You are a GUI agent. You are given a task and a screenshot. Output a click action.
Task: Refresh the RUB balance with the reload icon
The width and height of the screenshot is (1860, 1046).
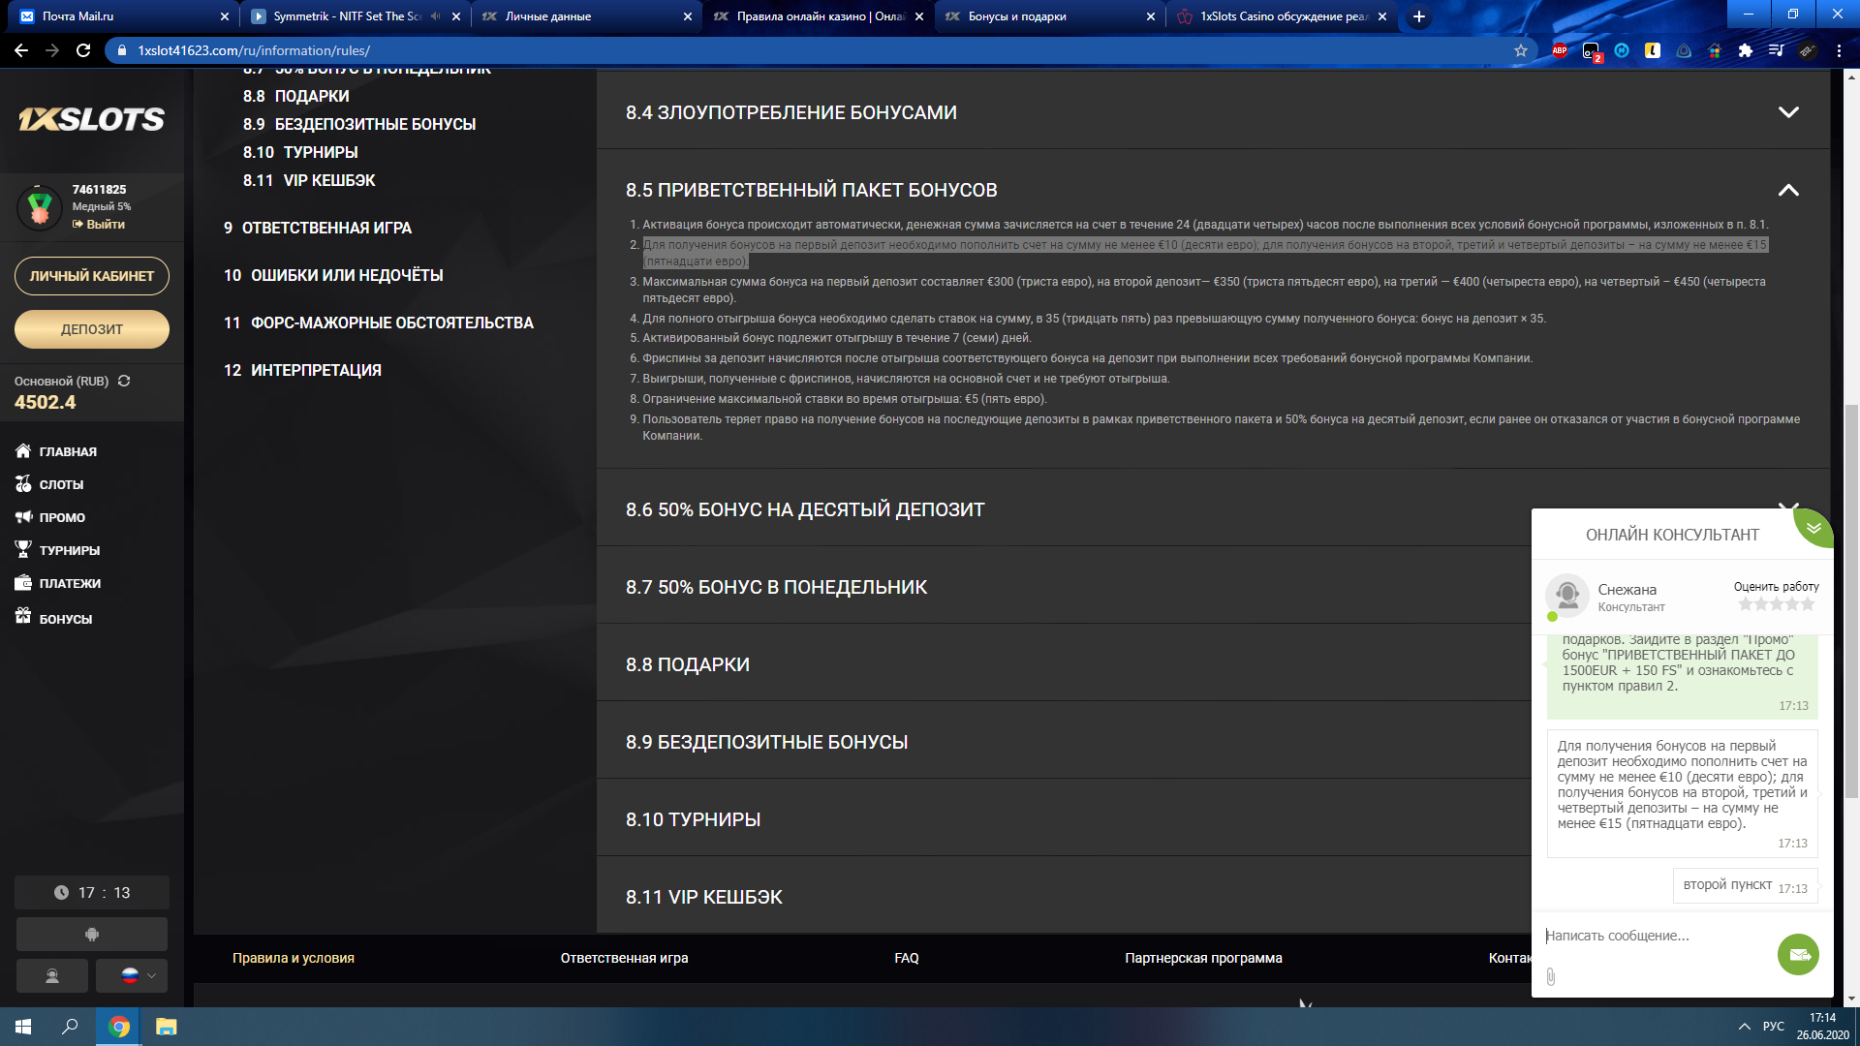point(124,381)
